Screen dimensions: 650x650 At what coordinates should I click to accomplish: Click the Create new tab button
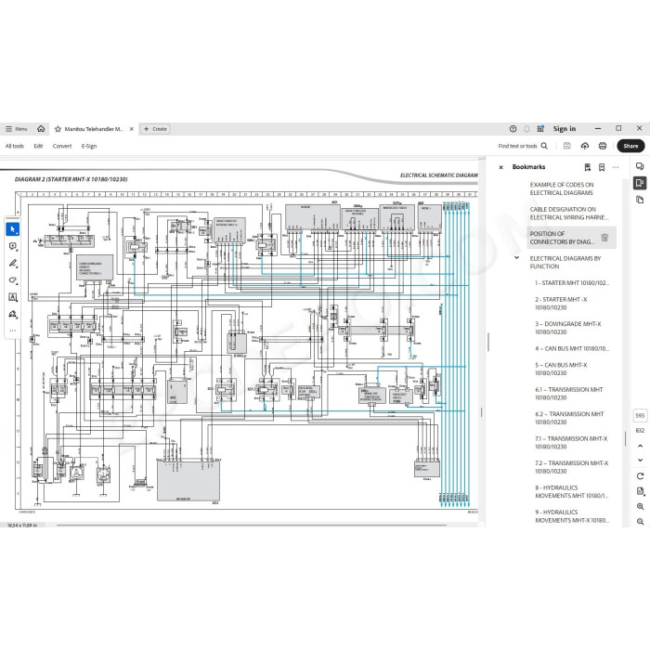click(155, 129)
